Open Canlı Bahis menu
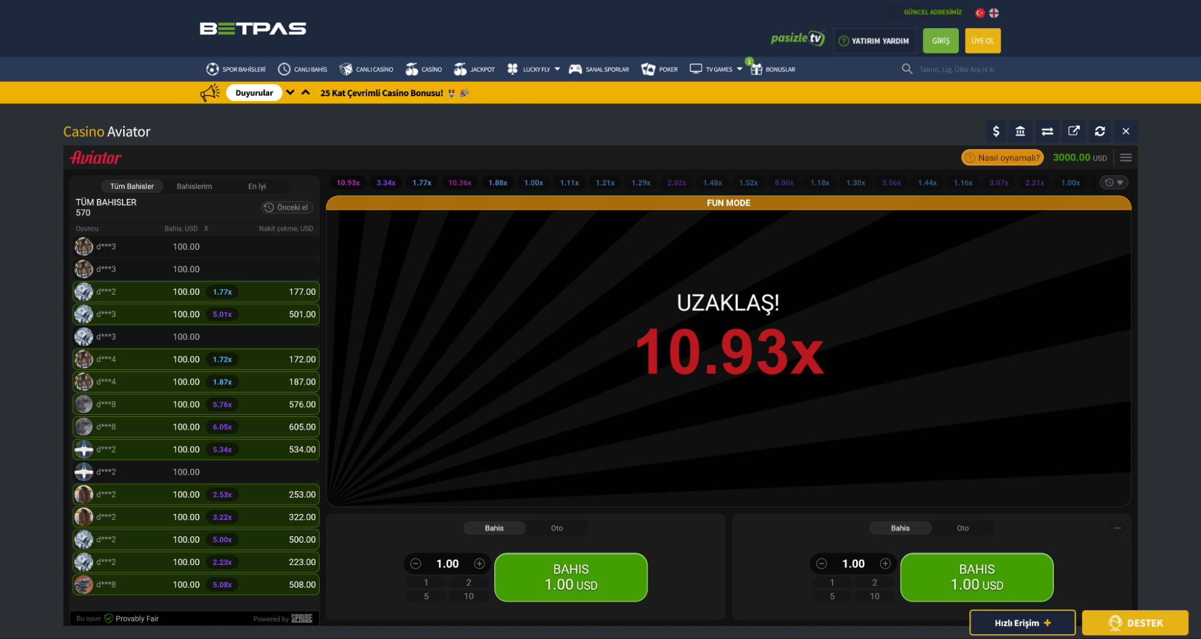The image size is (1201, 639). coord(303,69)
